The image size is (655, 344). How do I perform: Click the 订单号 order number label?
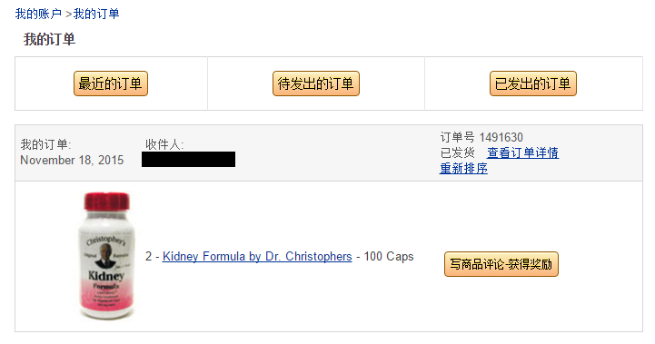[x=458, y=137]
